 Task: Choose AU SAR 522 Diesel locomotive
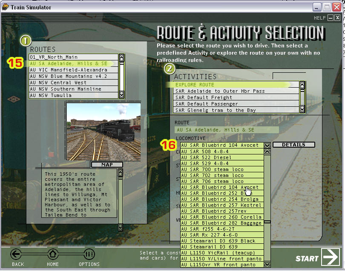[x=222, y=157]
